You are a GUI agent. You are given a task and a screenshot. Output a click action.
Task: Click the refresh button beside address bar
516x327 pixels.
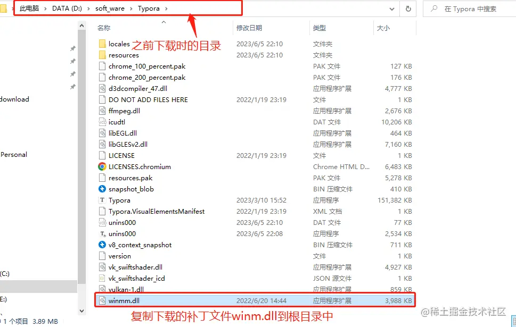(408, 9)
